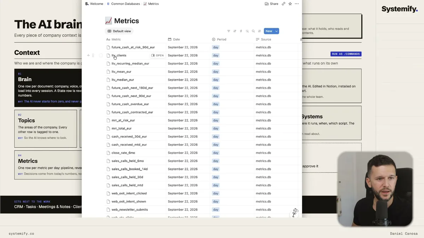Click the page icon of cash_received_mtd_eur

tap(108, 145)
